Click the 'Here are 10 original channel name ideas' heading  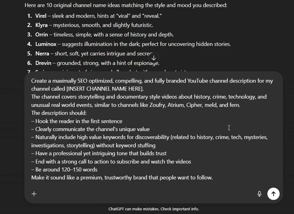126,5
